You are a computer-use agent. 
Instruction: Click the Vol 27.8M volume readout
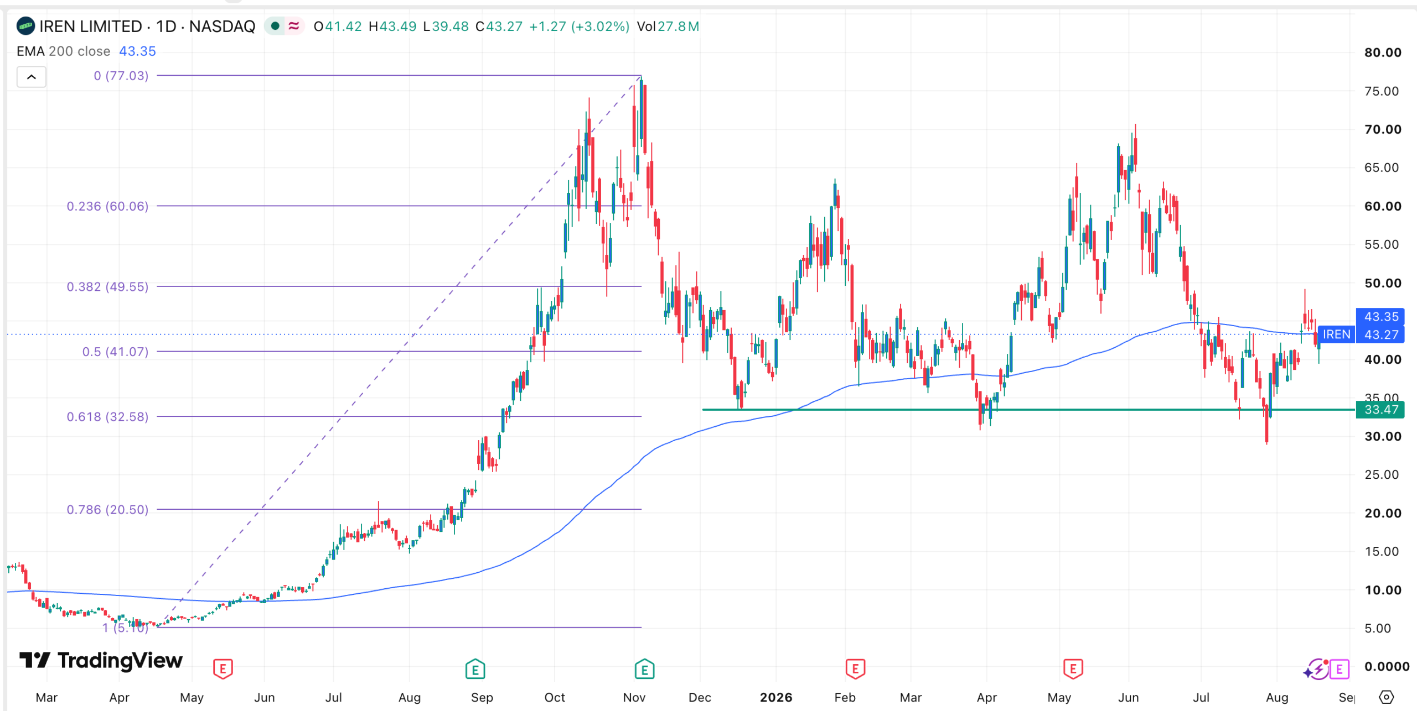tap(668, 26)
